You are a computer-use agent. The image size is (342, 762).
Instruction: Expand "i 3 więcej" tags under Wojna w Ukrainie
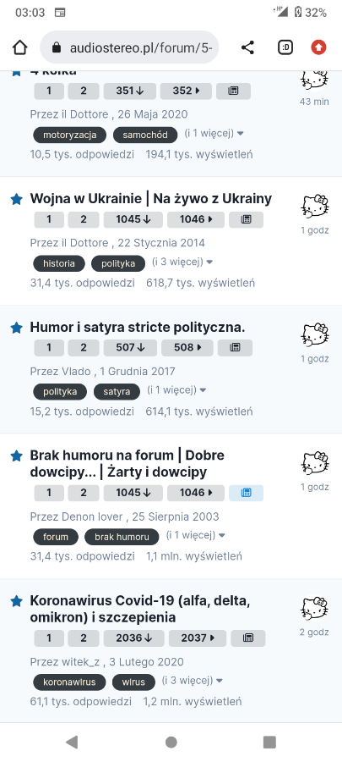(x=182, y=262)
